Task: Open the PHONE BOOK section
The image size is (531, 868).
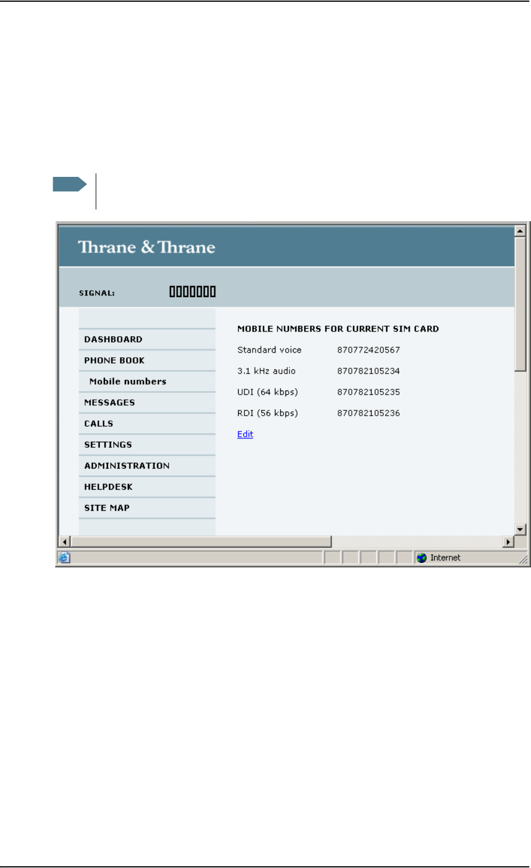Action: tap(114, 360)
